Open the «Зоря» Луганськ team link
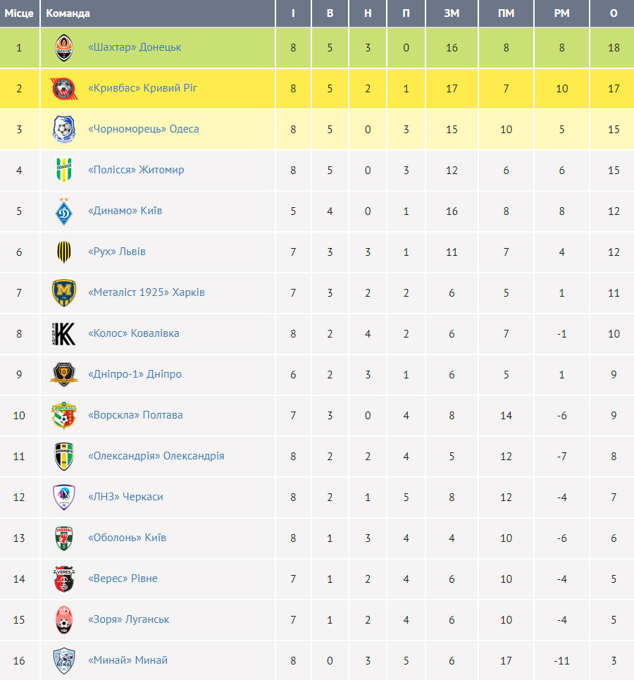This screenshot has width=634, height=680. pyautogui.click(x=128, y=619)
